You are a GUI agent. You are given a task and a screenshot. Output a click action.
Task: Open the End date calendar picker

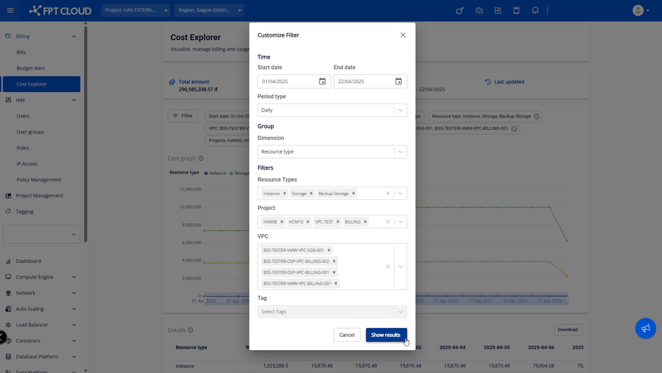398,81
